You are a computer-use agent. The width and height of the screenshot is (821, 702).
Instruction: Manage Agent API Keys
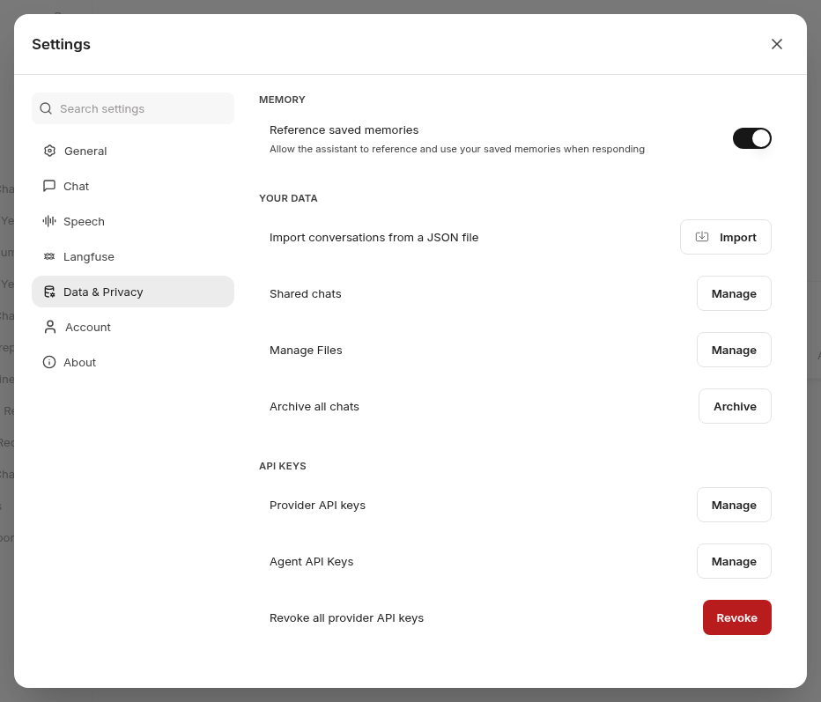tap(734, 561)
